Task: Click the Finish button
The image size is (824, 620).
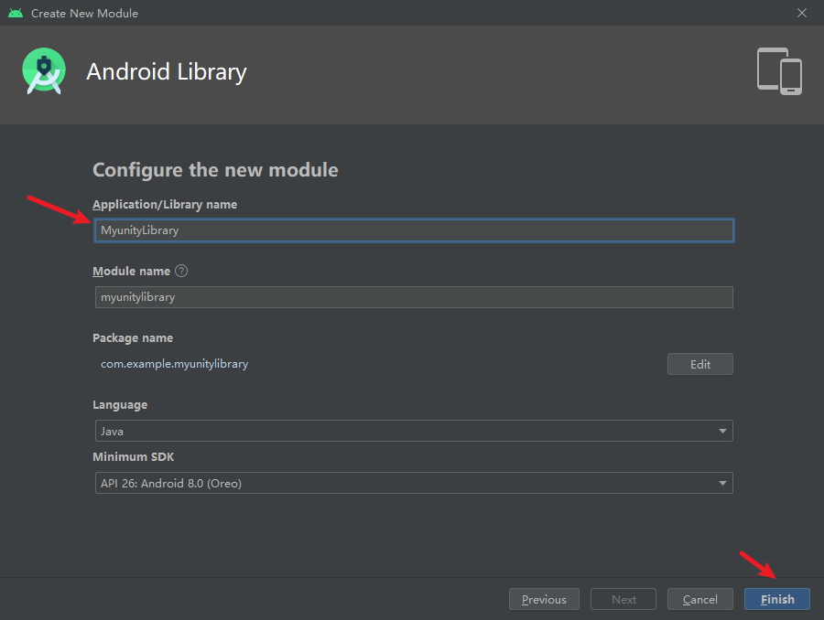Action: tap(776, 599)
